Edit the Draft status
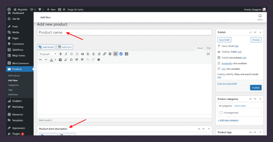Viewport: 273px width, 142px height. pos(236,46)
